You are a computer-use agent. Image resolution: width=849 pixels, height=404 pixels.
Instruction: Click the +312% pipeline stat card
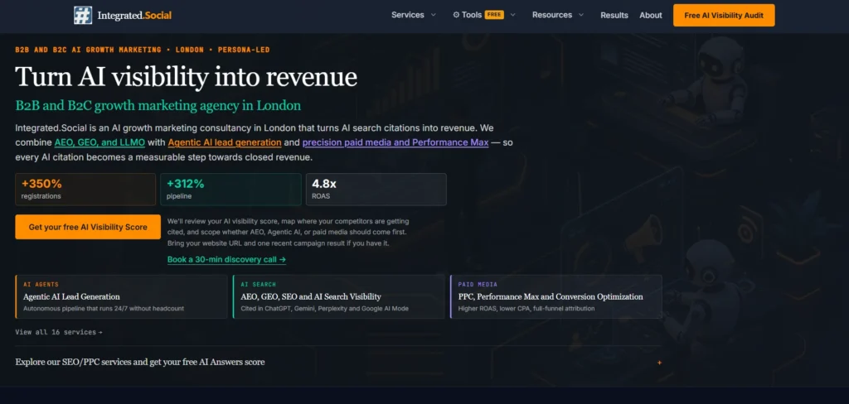coord(230,190)
